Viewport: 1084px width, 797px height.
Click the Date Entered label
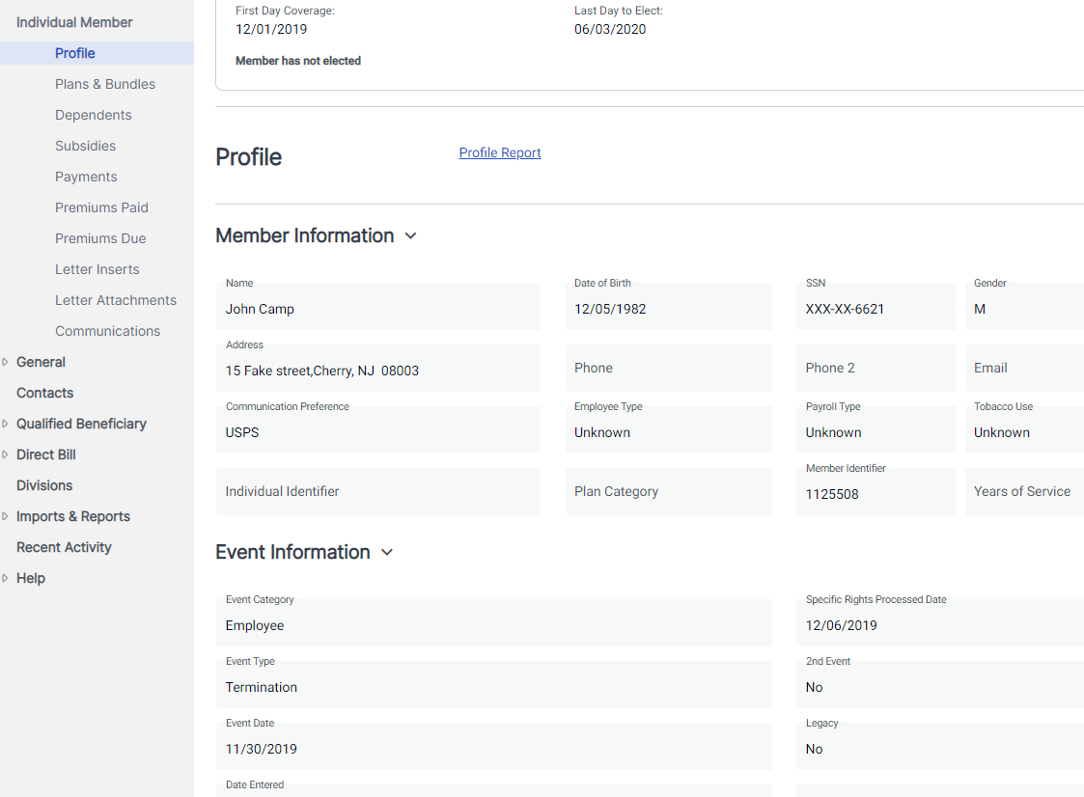[x=255, y=784]
